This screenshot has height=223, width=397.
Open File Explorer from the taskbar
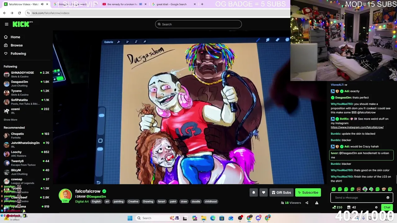[204, 218]
